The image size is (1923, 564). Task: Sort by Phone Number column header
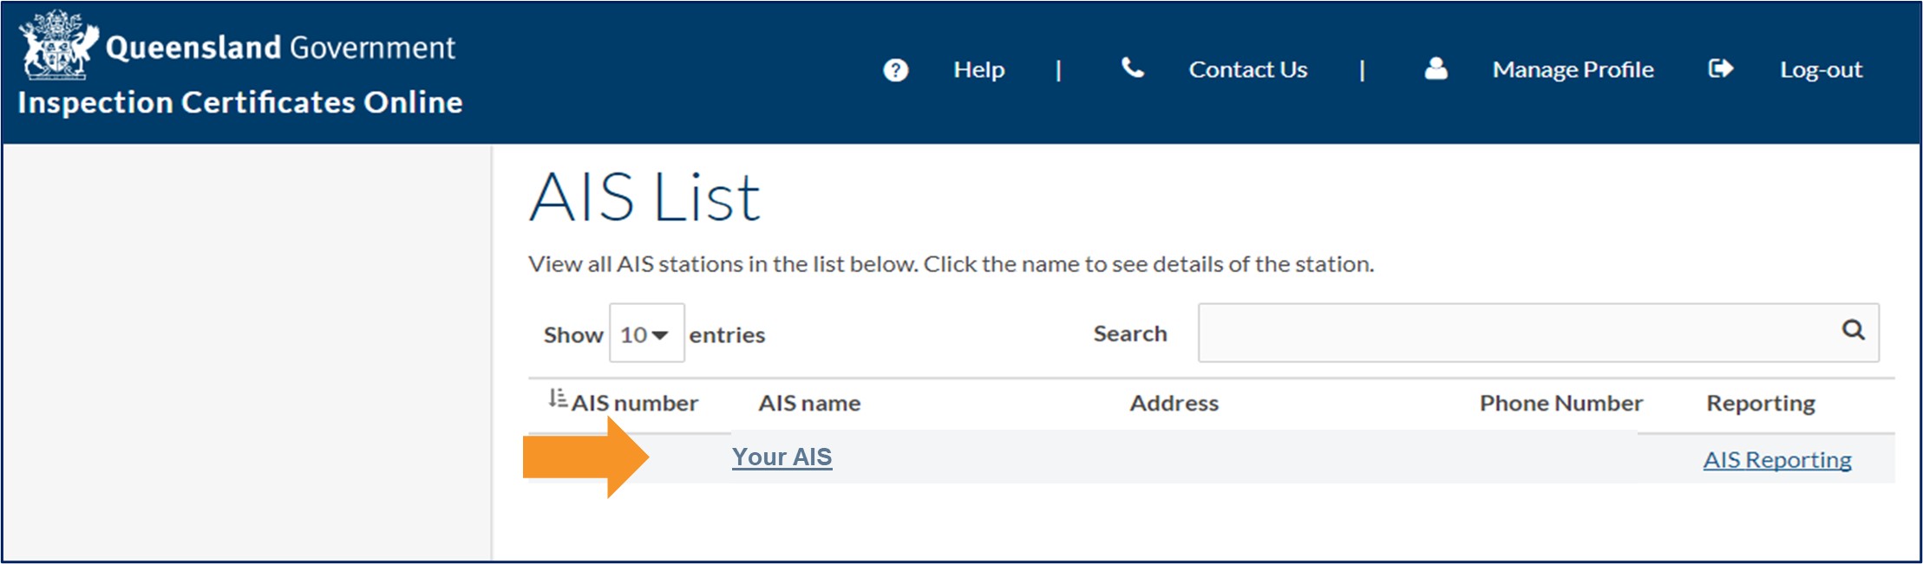(x=1560, y=403)
